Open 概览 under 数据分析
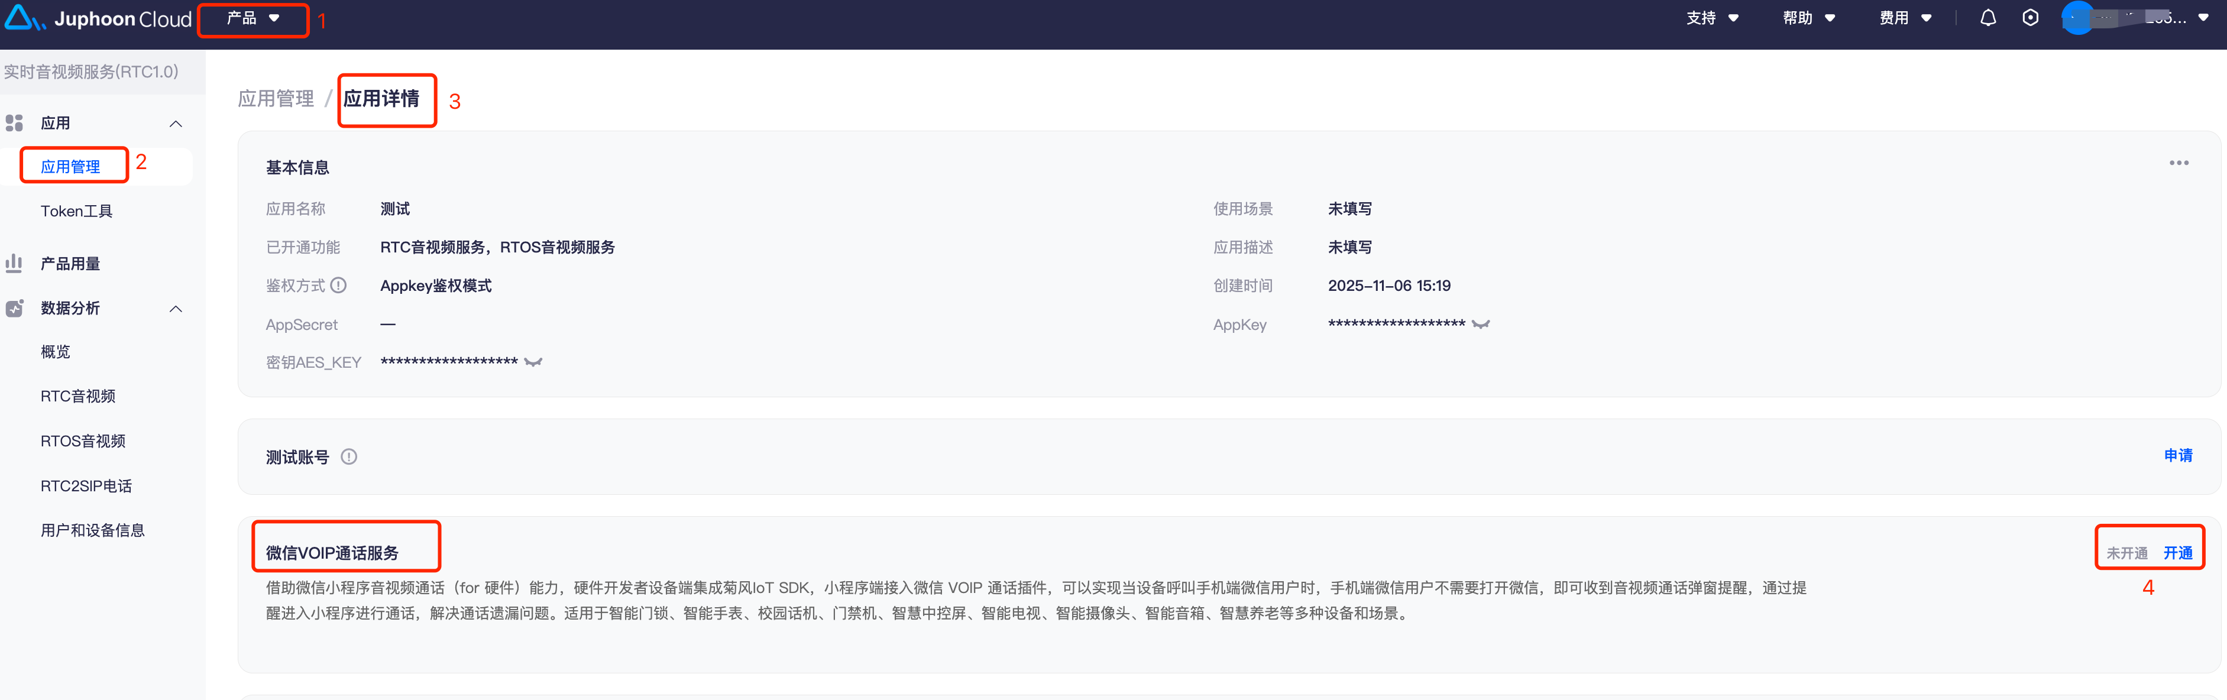This screenshot has width=2227, height=700. [x=56, y=352]
